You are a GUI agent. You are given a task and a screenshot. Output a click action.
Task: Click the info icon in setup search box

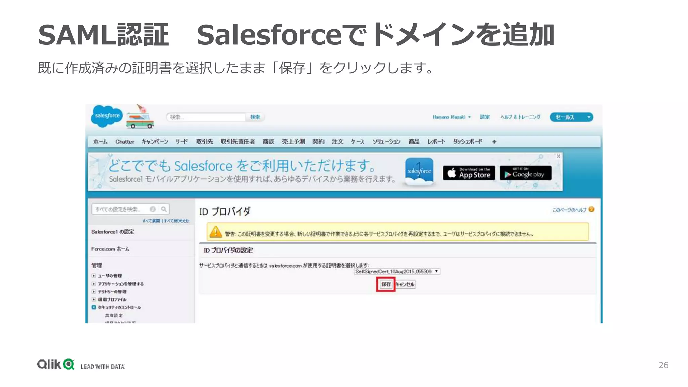tap(153, 209)
